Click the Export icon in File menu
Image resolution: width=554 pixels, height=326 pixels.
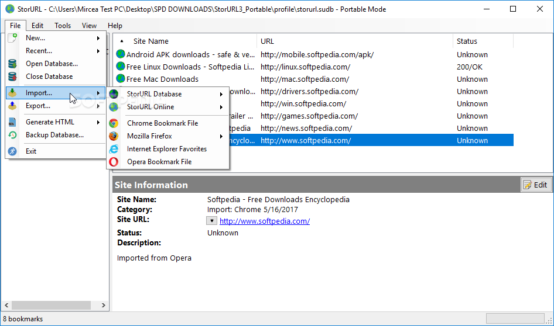12,106
